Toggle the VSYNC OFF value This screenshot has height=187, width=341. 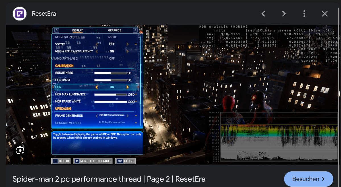[112, 44]
